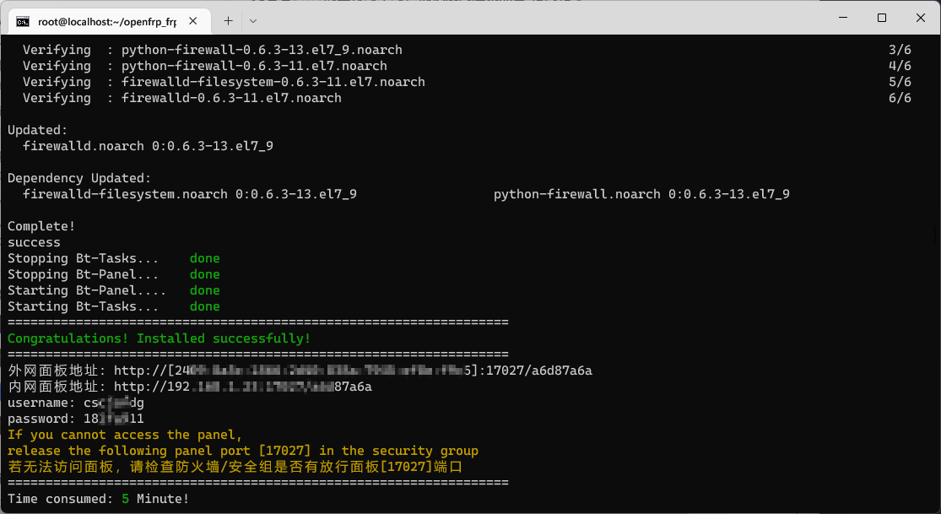The image size is (941, 514).
Task: Open a new tab with plus button
Action: tap(228, 21)
